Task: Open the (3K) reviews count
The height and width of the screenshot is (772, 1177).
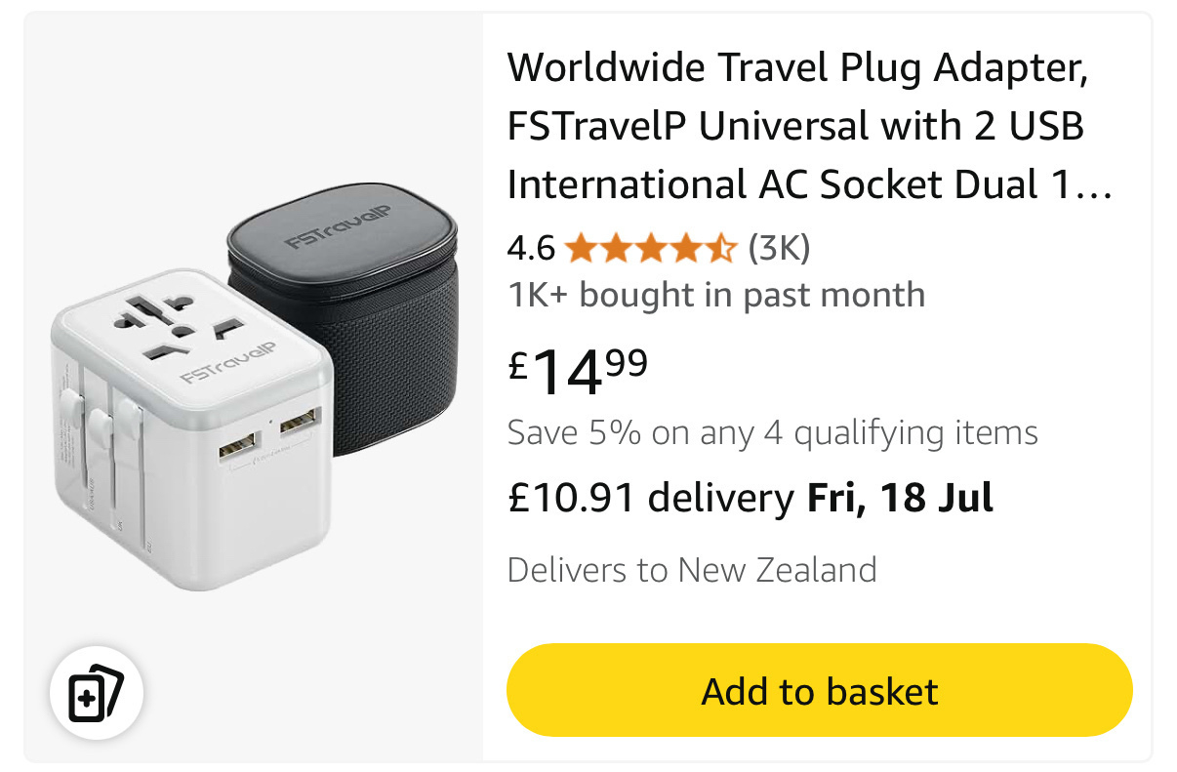Action: (x=779, y=249)
